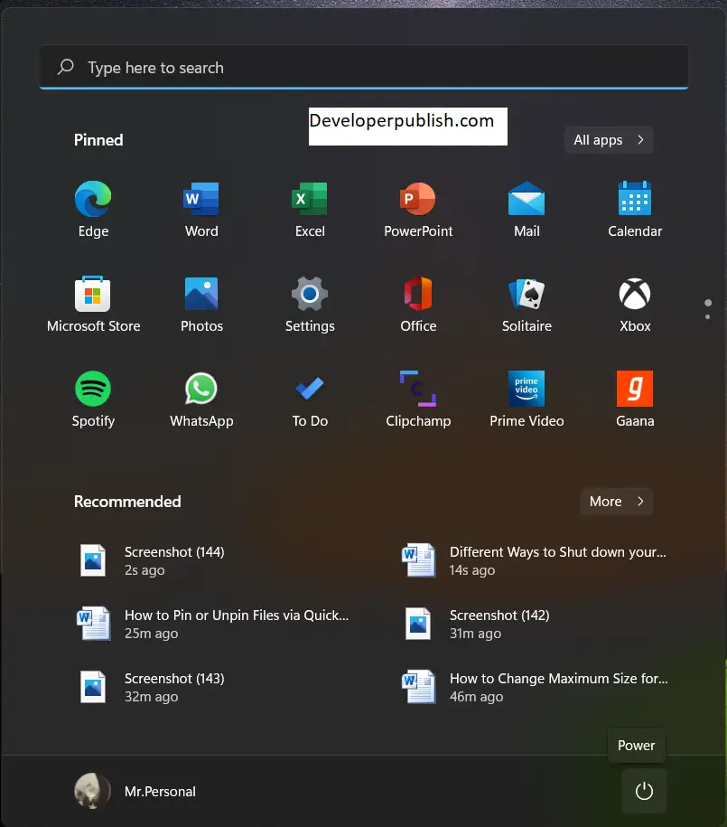This screenshot has width=727, height=827.
Task: Click Word icon beside How to Pin document
Action: pos(93,624)
